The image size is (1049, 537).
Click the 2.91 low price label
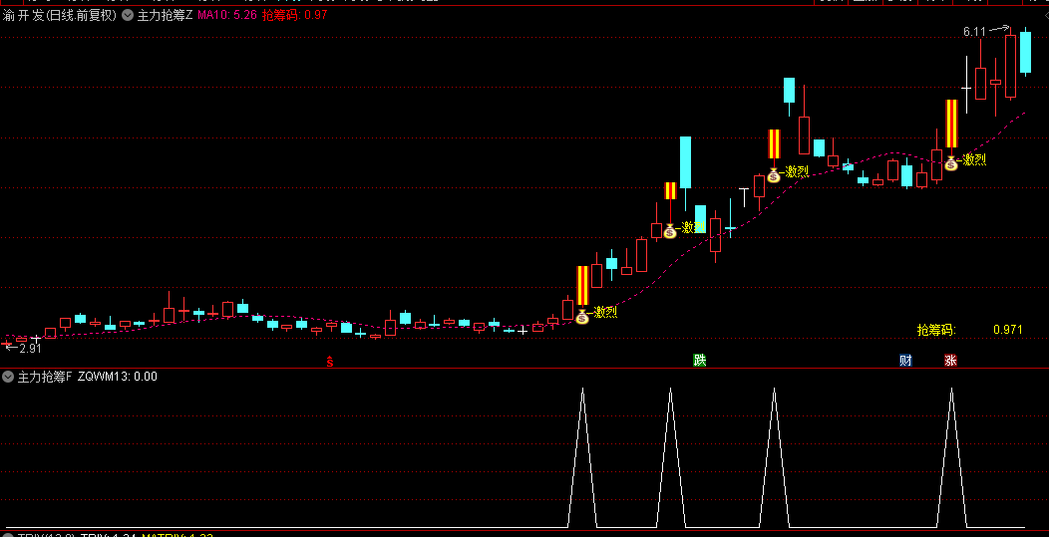tap(30, 348)
